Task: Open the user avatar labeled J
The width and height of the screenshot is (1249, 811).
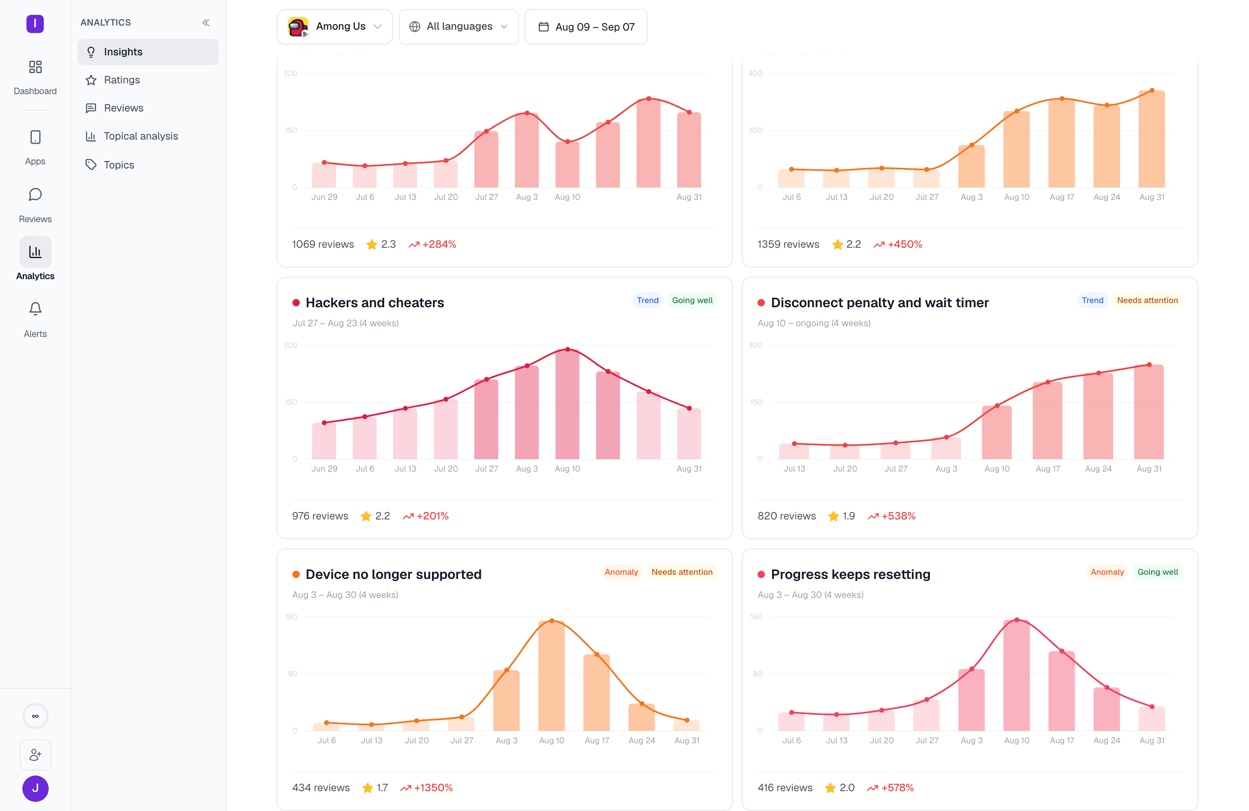Action: click(x=35, y=788)
